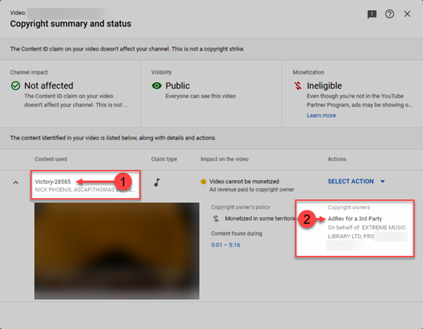The width and height of the screenshot is (423, 329).
Task: Click the 0:01 – 5:16 timestamp link
Action: tap(226, 244)
